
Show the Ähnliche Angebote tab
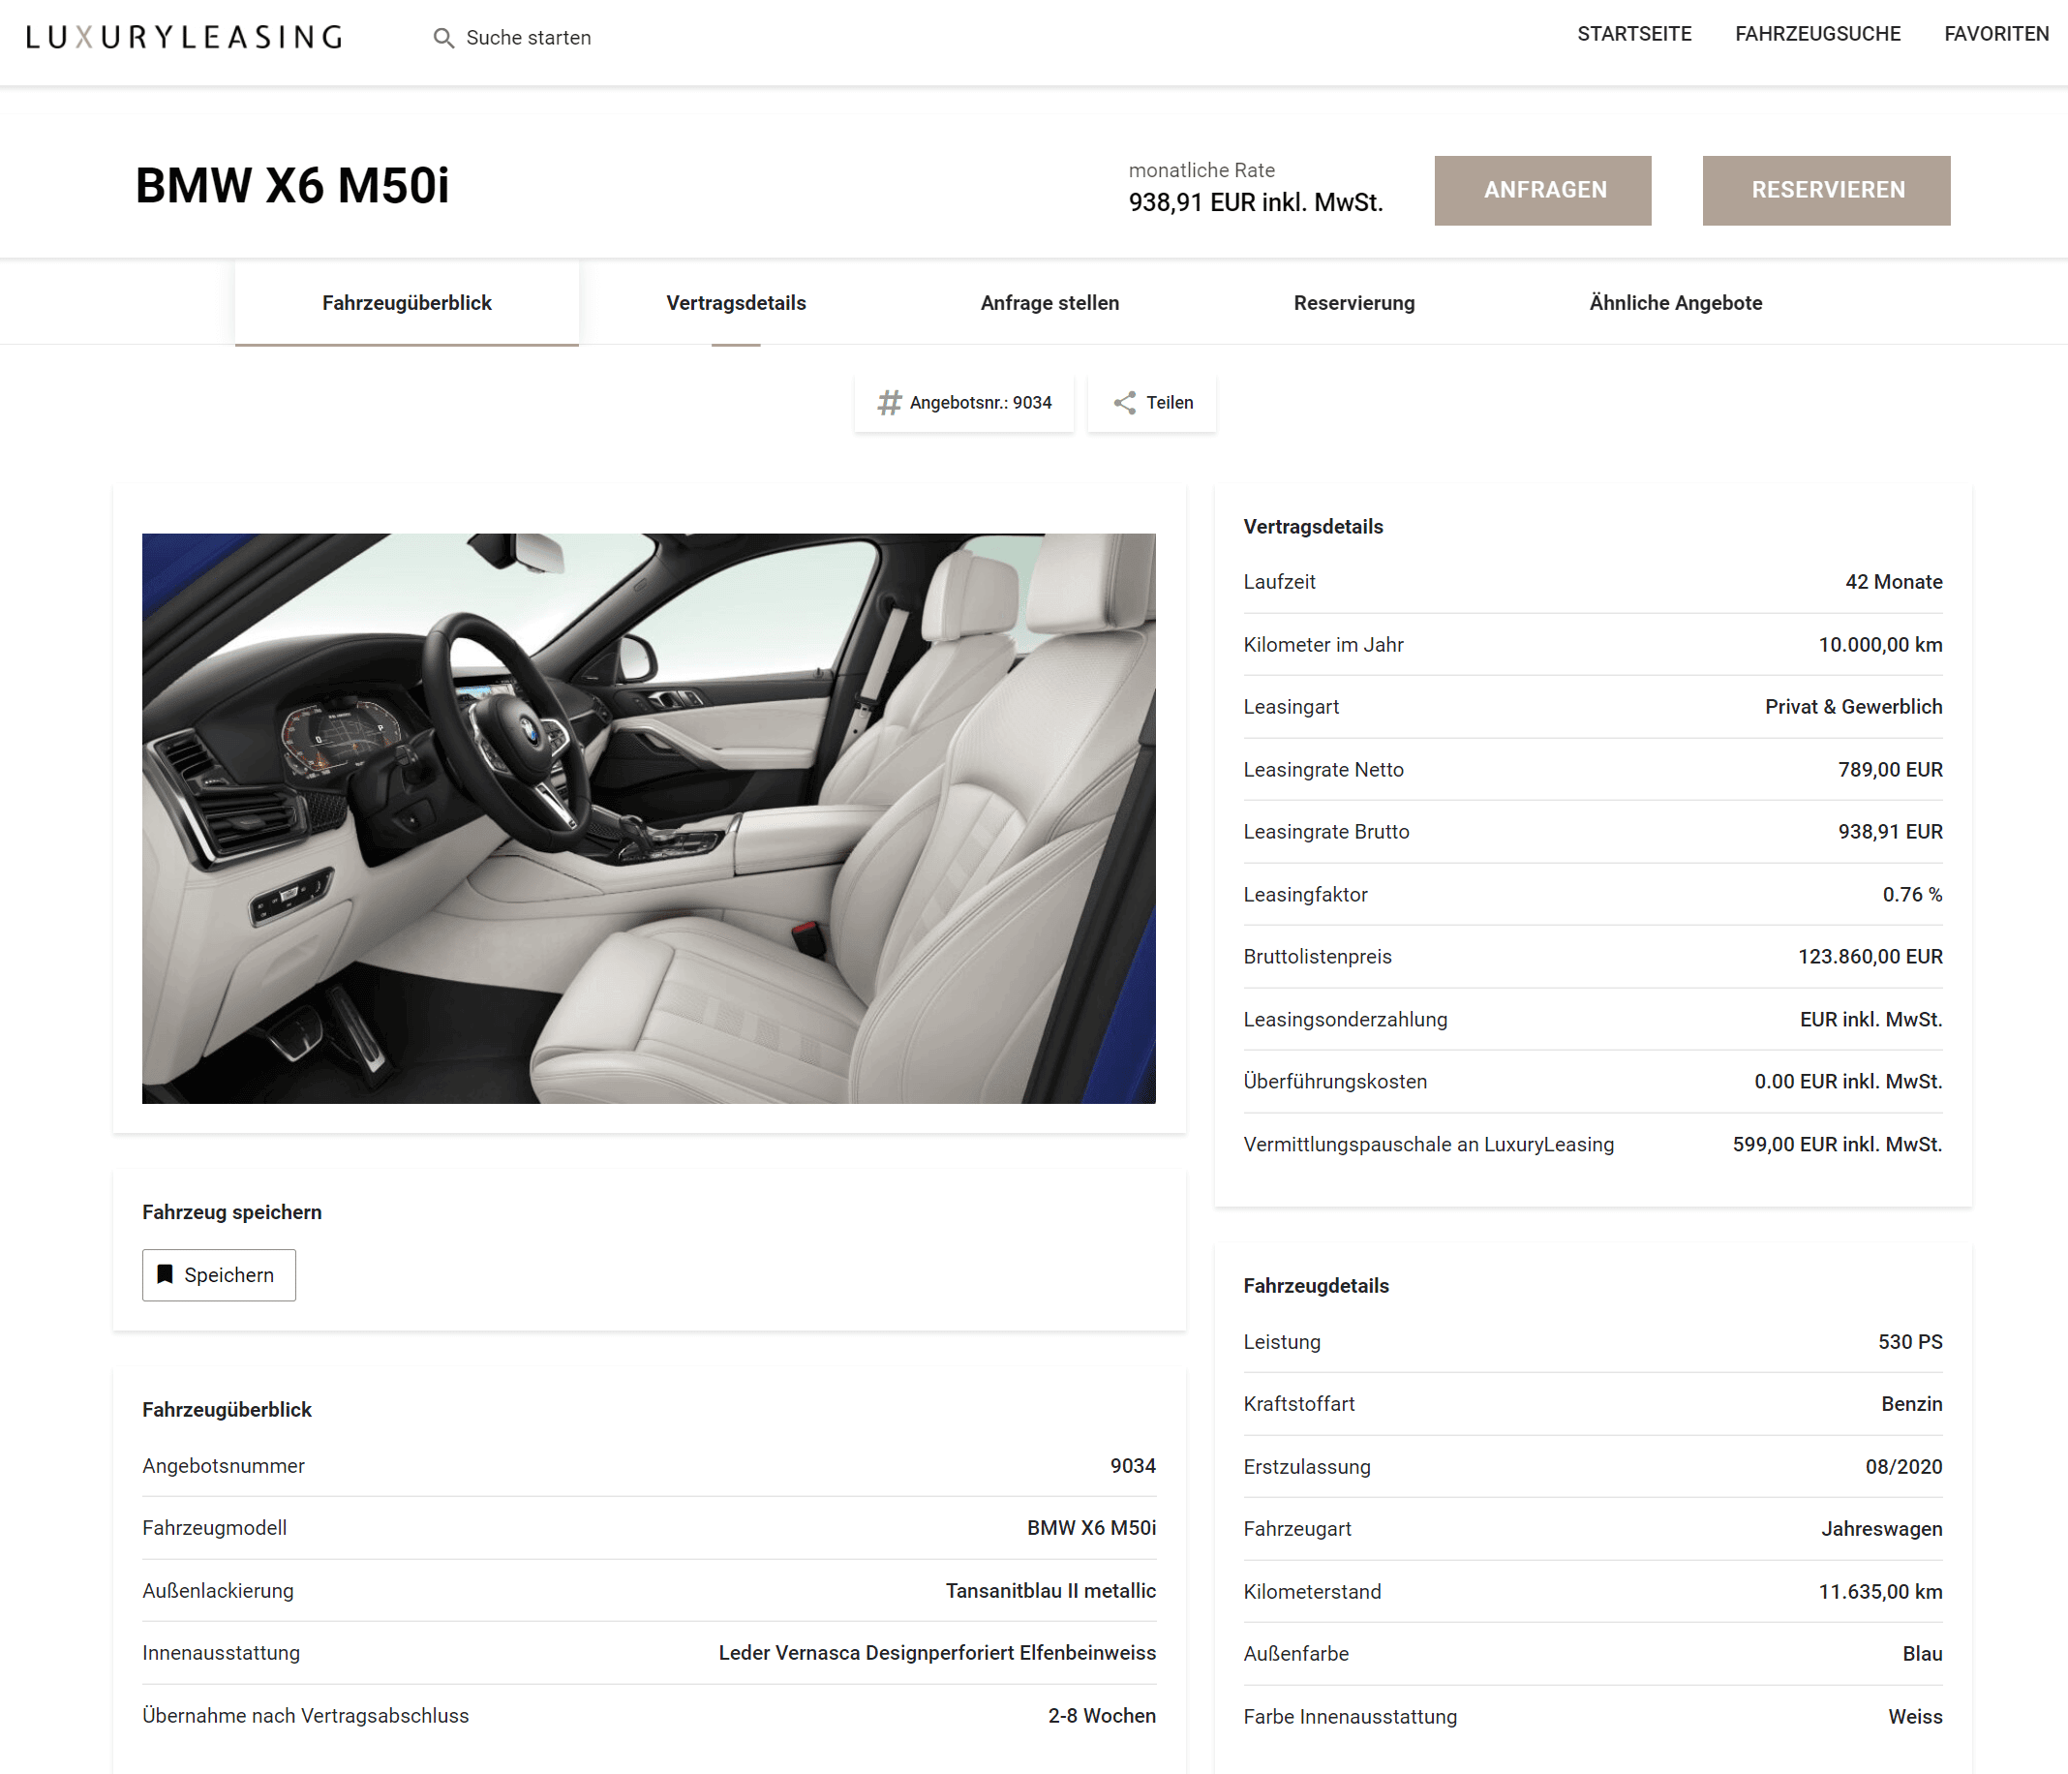(1676, 302)
